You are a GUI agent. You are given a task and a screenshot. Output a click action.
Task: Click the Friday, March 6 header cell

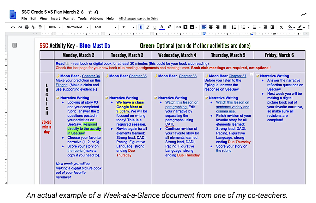tap(279, 55)
